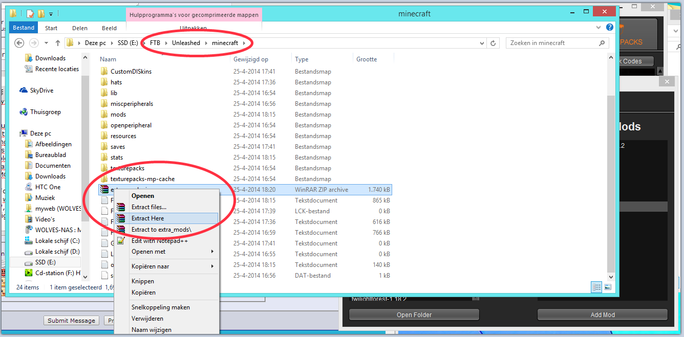Screen dimensions: 684x337
Task: Choose 'Snelkoppeling maken' in context menu
Action: coord(167,307)
